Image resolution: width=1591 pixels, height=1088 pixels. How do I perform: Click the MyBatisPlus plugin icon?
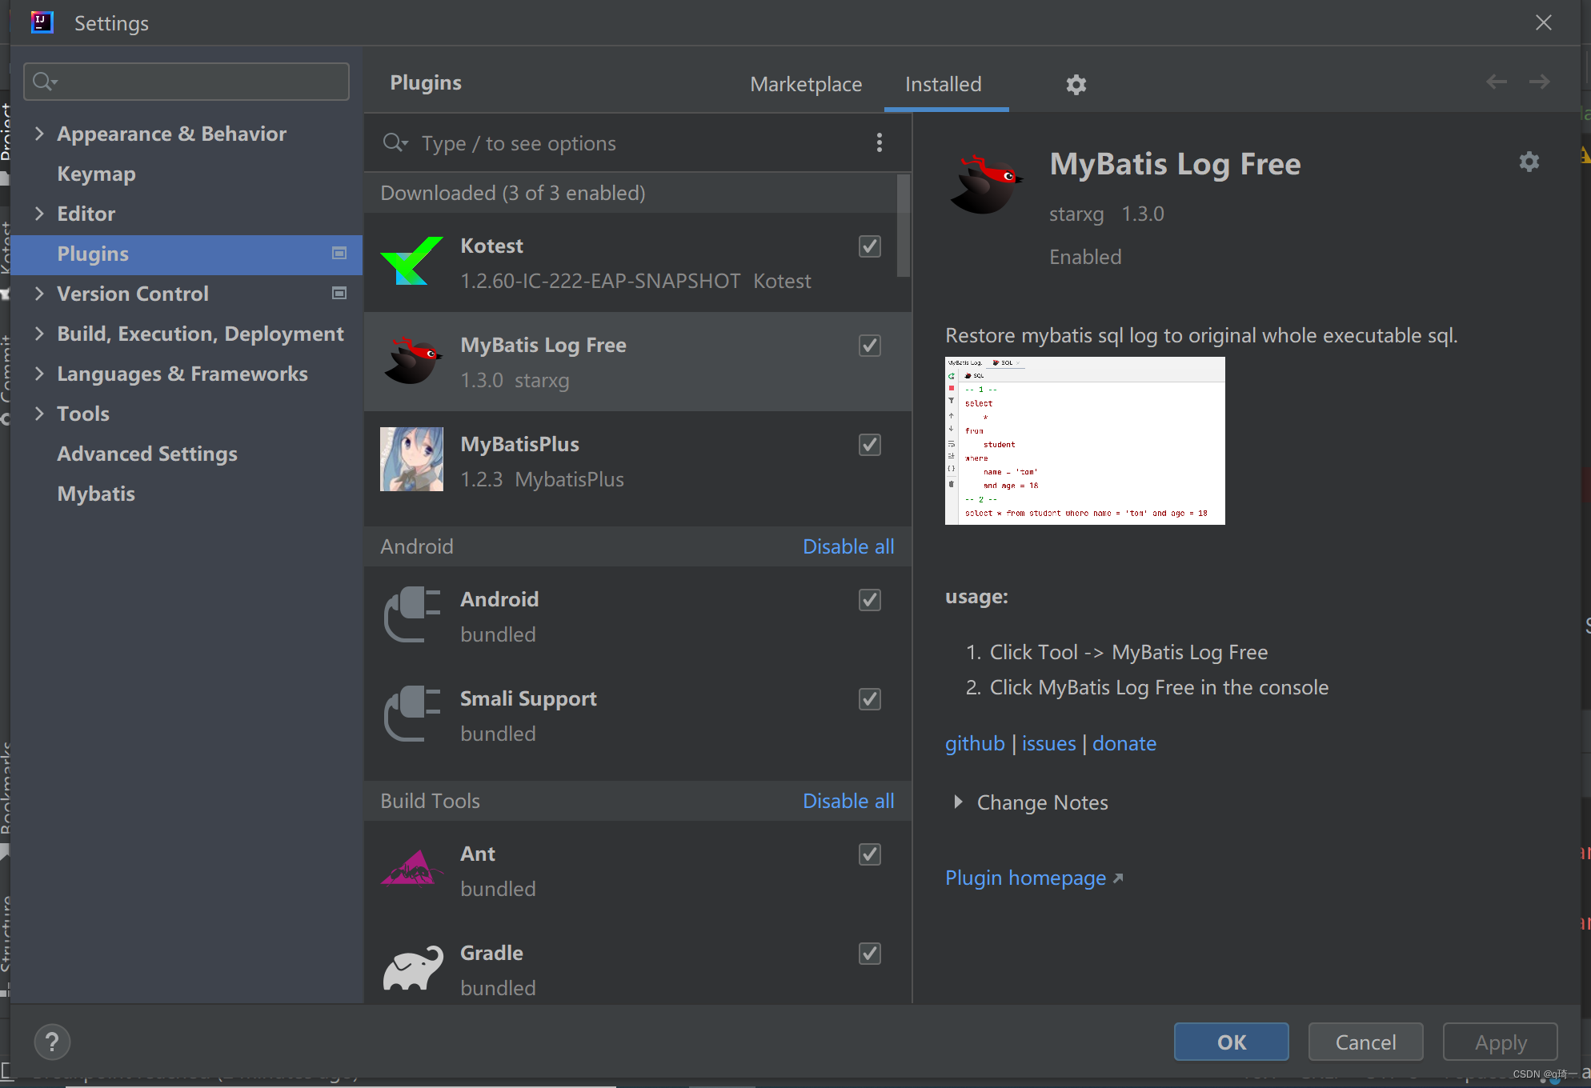point(414,459)
